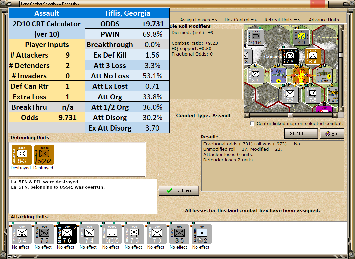Image resolution: width=355 pixels, height=259 pixels.
Task: Click the Att Disorg value 30.2%
Action: coord(152,117)
